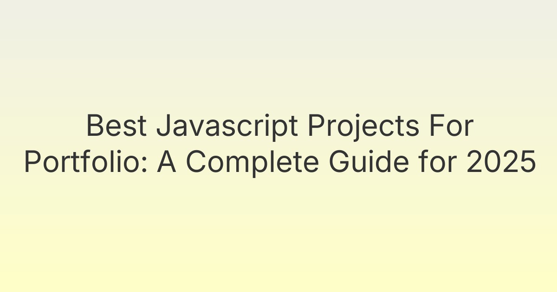Click the capital "B" starting the title

pos(94,127)
